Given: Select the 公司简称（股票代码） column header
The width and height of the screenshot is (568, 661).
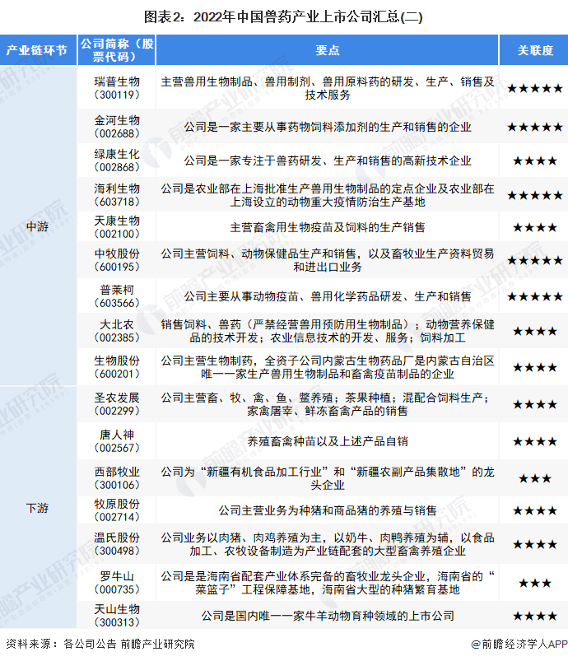Looking at the screenshot, I should (117, 50).
